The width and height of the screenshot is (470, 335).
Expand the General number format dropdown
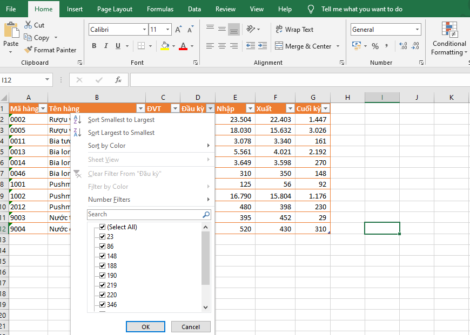click(x=417, y=30)
